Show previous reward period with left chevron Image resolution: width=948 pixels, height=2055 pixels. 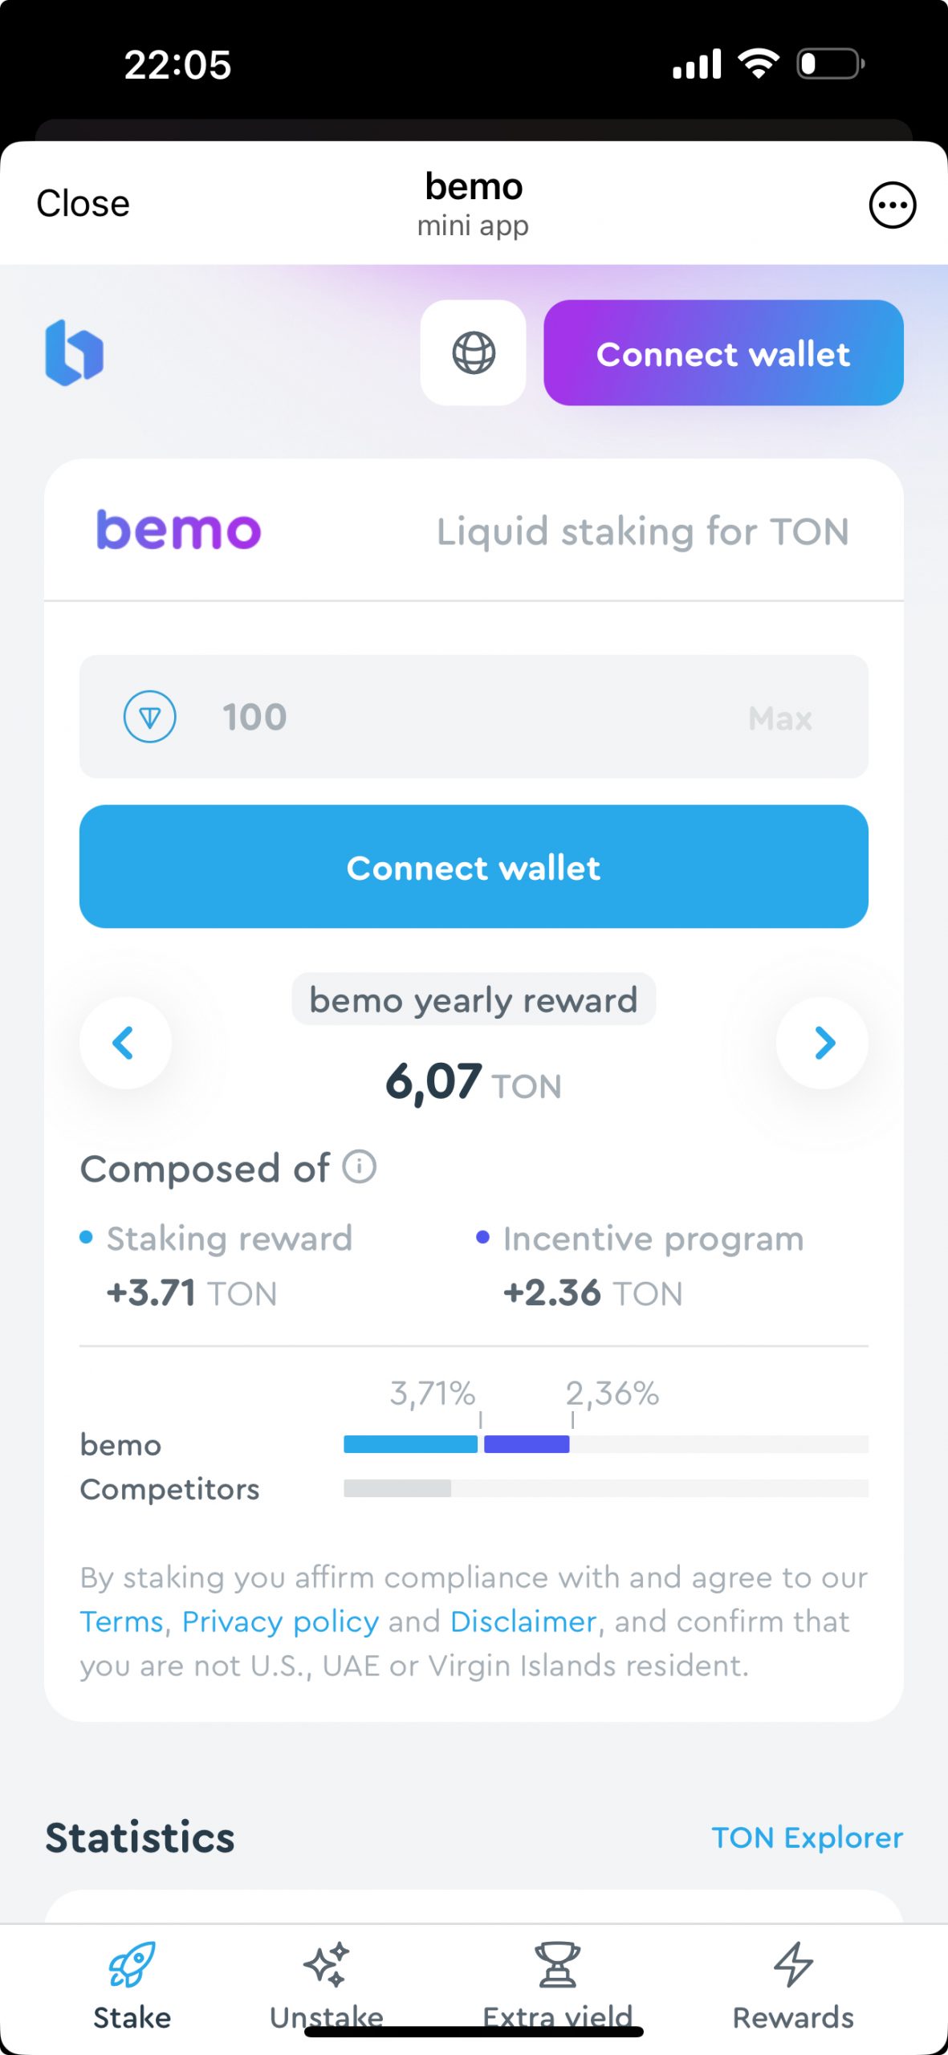coord(125,1043)
